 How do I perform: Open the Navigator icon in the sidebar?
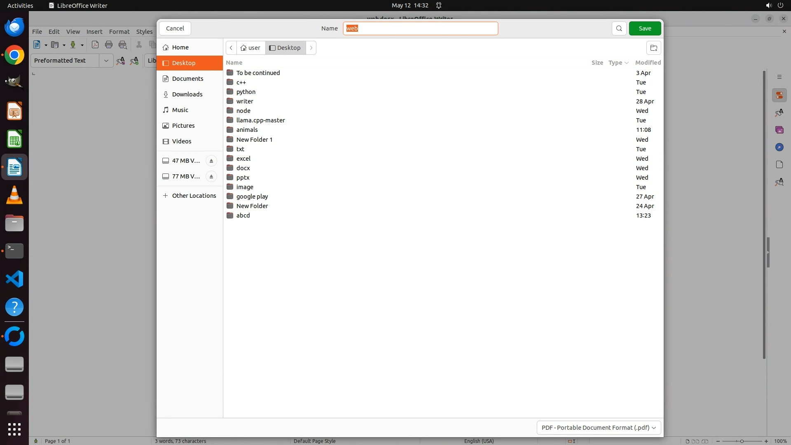[779, 148]
